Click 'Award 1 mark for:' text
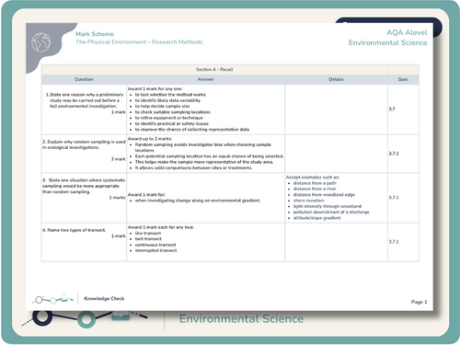The height and width of the screenshot is (345, 460). [146, 194]
